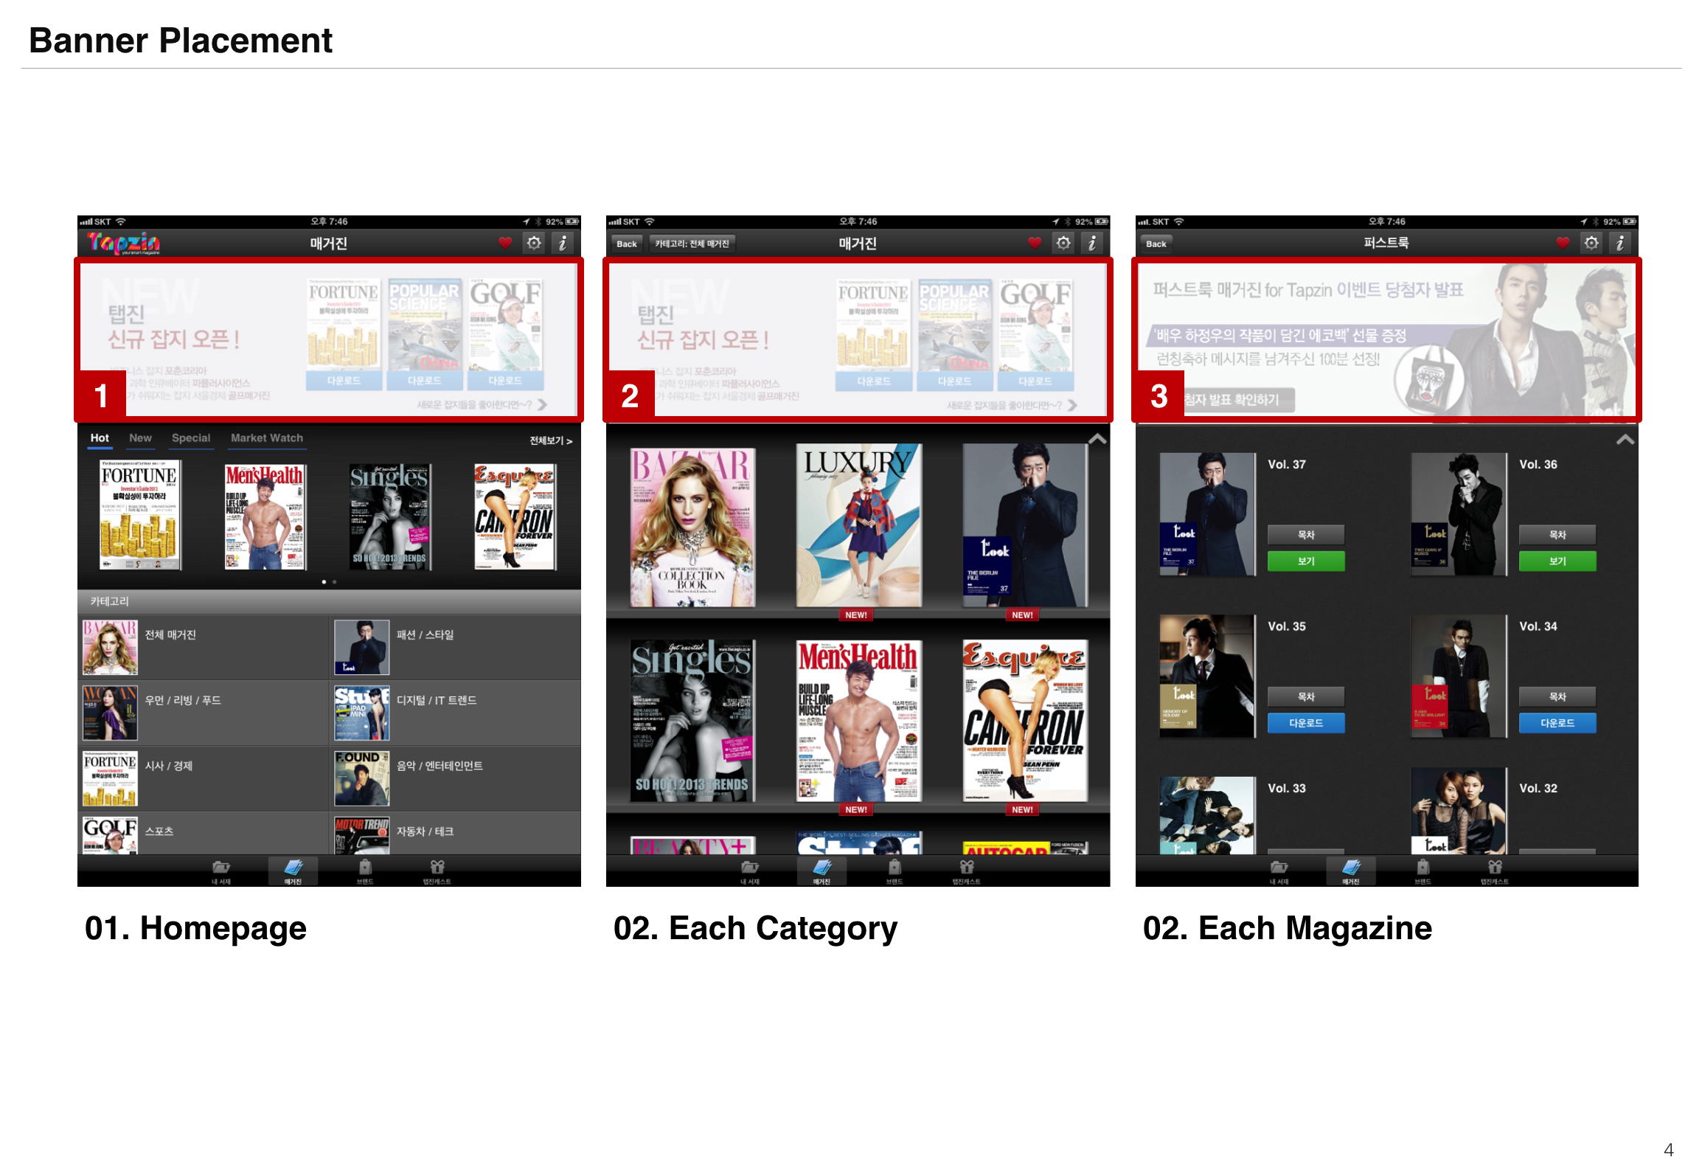Viewport: 1702px width, 1176px height.
Task: Collapse banner with up chevron on 퍼스트룩 screen
Action: pos(1625,439)
